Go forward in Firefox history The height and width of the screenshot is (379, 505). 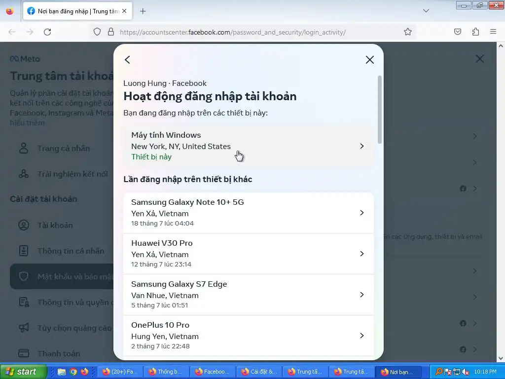(x=30, y=32)
